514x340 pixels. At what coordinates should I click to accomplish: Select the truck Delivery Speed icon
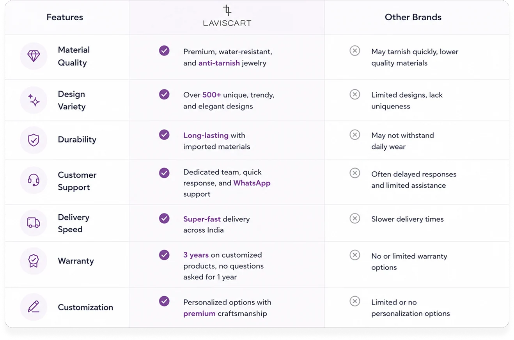pos(34,223)
